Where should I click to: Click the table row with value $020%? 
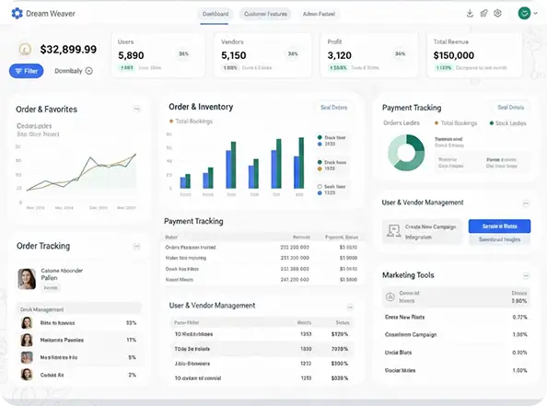point(262,378)
